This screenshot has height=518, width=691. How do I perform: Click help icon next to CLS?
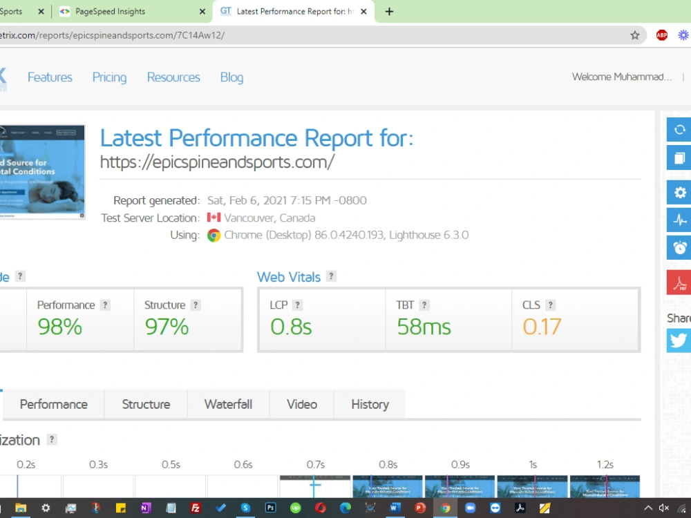[x=550, y=305]
